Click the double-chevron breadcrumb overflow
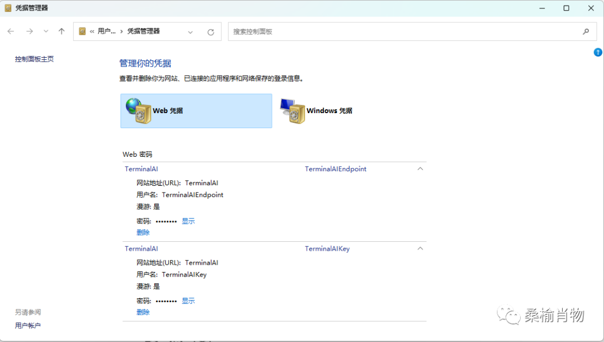This screenshot has width=604, height=342. [x=92, y=31]
